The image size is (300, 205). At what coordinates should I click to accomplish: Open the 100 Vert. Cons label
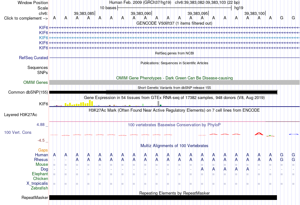pyautogui.click(x=18, y=132)
